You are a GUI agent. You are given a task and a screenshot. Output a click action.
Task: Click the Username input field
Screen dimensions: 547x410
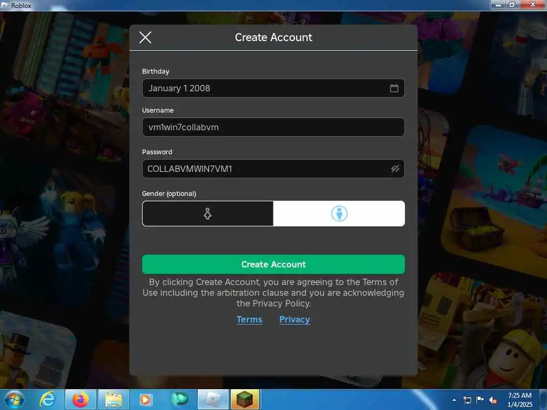[x=273, y=127]
